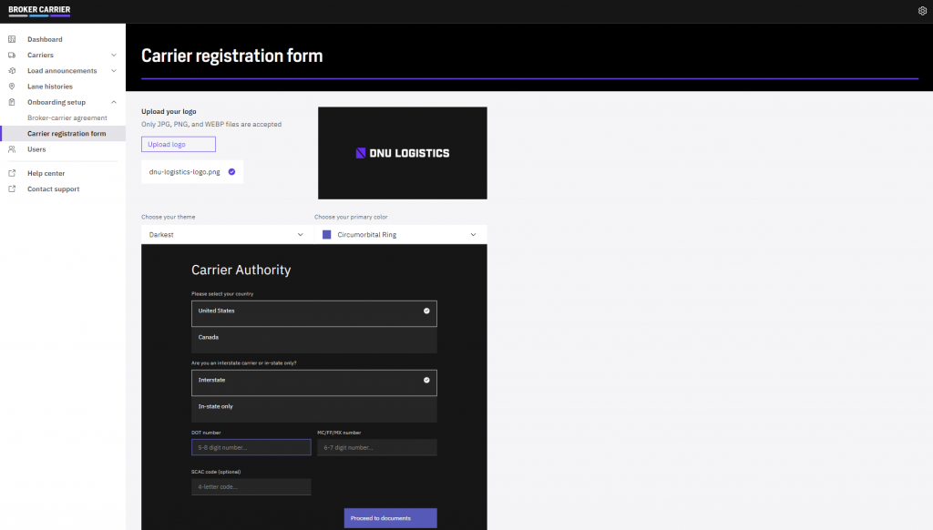
Task: Open the Carriers menu item
Action: (40, 55)
